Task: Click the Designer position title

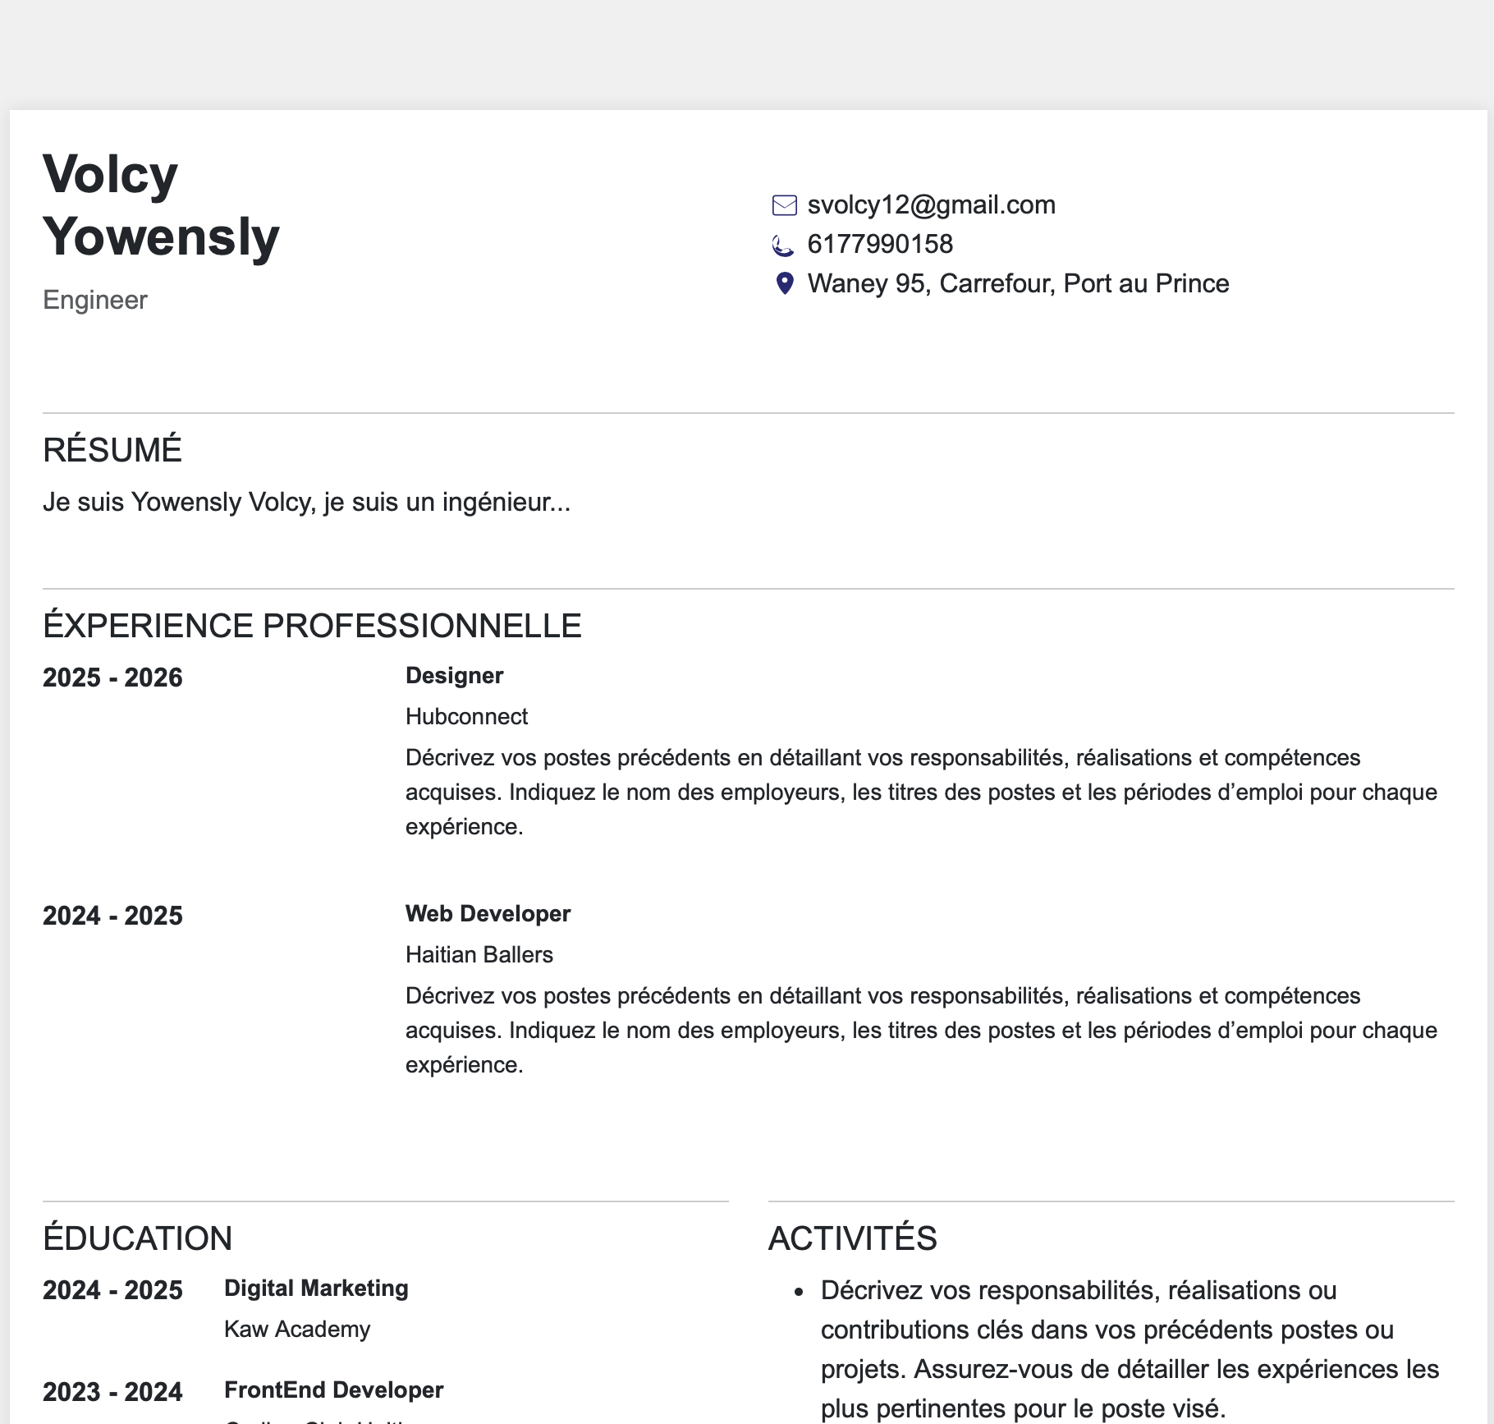Action: (x=454, y=676)
